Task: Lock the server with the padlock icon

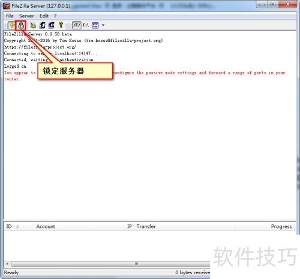Action: click(21, 25)
